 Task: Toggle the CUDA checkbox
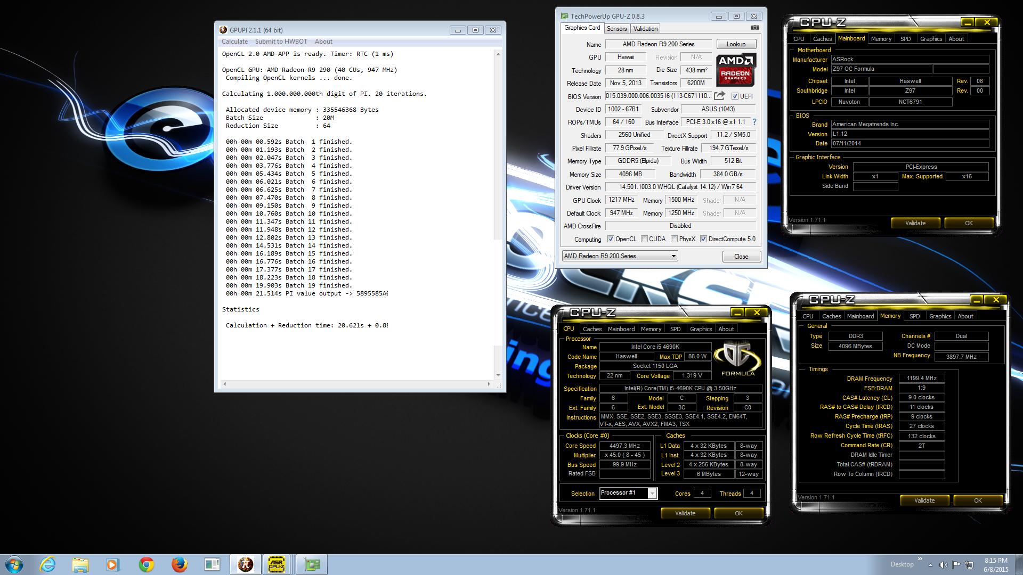click(x=644, y=239)
